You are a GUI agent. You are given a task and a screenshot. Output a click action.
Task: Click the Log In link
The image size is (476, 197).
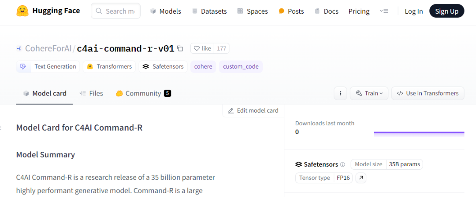coord(413,11)
